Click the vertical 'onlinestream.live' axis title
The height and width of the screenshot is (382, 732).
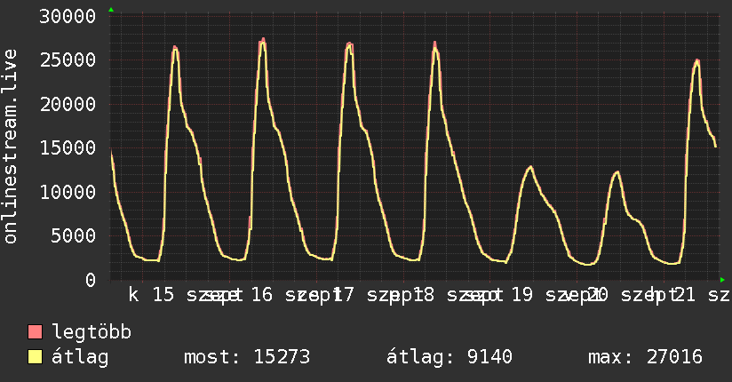point(10,147)
